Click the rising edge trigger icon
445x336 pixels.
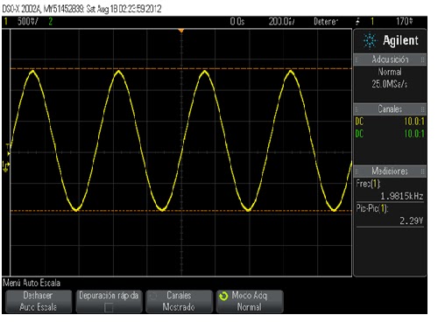pyautogui.click(x=357, y=21)
